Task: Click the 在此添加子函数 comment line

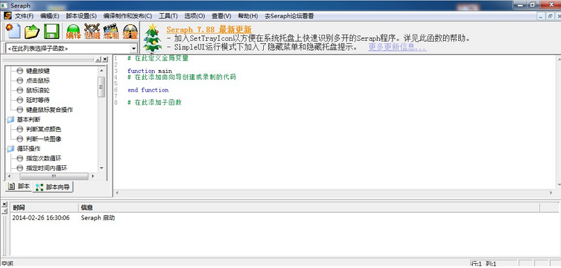Action: [x=155, y=102]
